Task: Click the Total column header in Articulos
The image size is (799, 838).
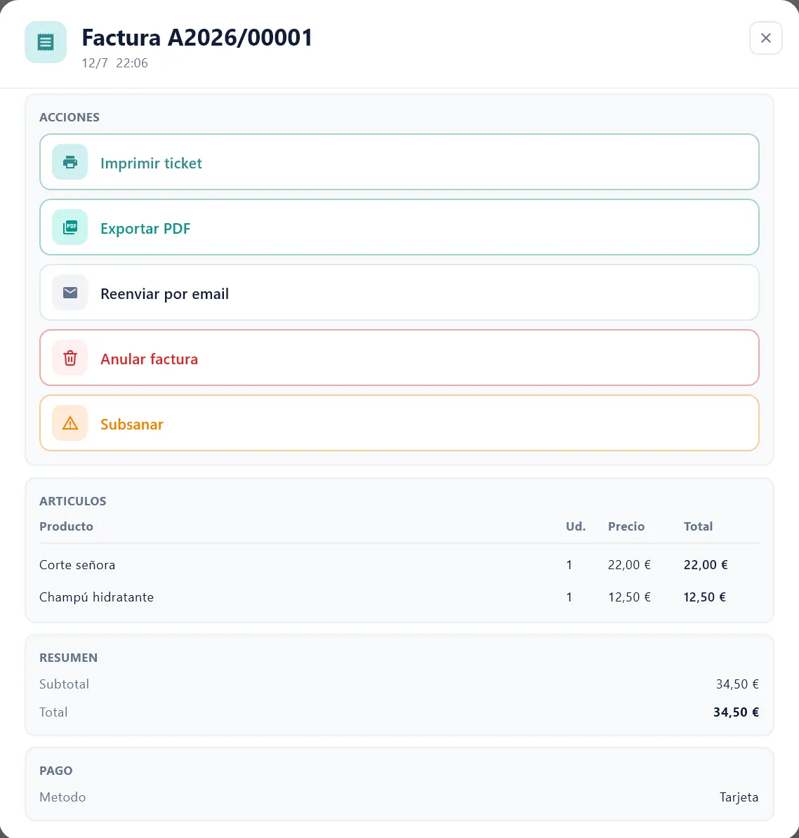Action: [698, 526]
